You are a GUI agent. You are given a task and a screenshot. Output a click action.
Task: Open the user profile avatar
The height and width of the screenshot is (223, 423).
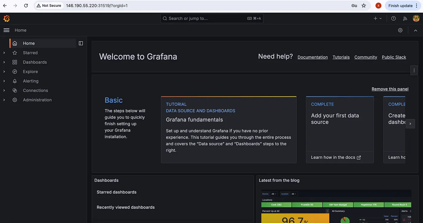[416, 18]
